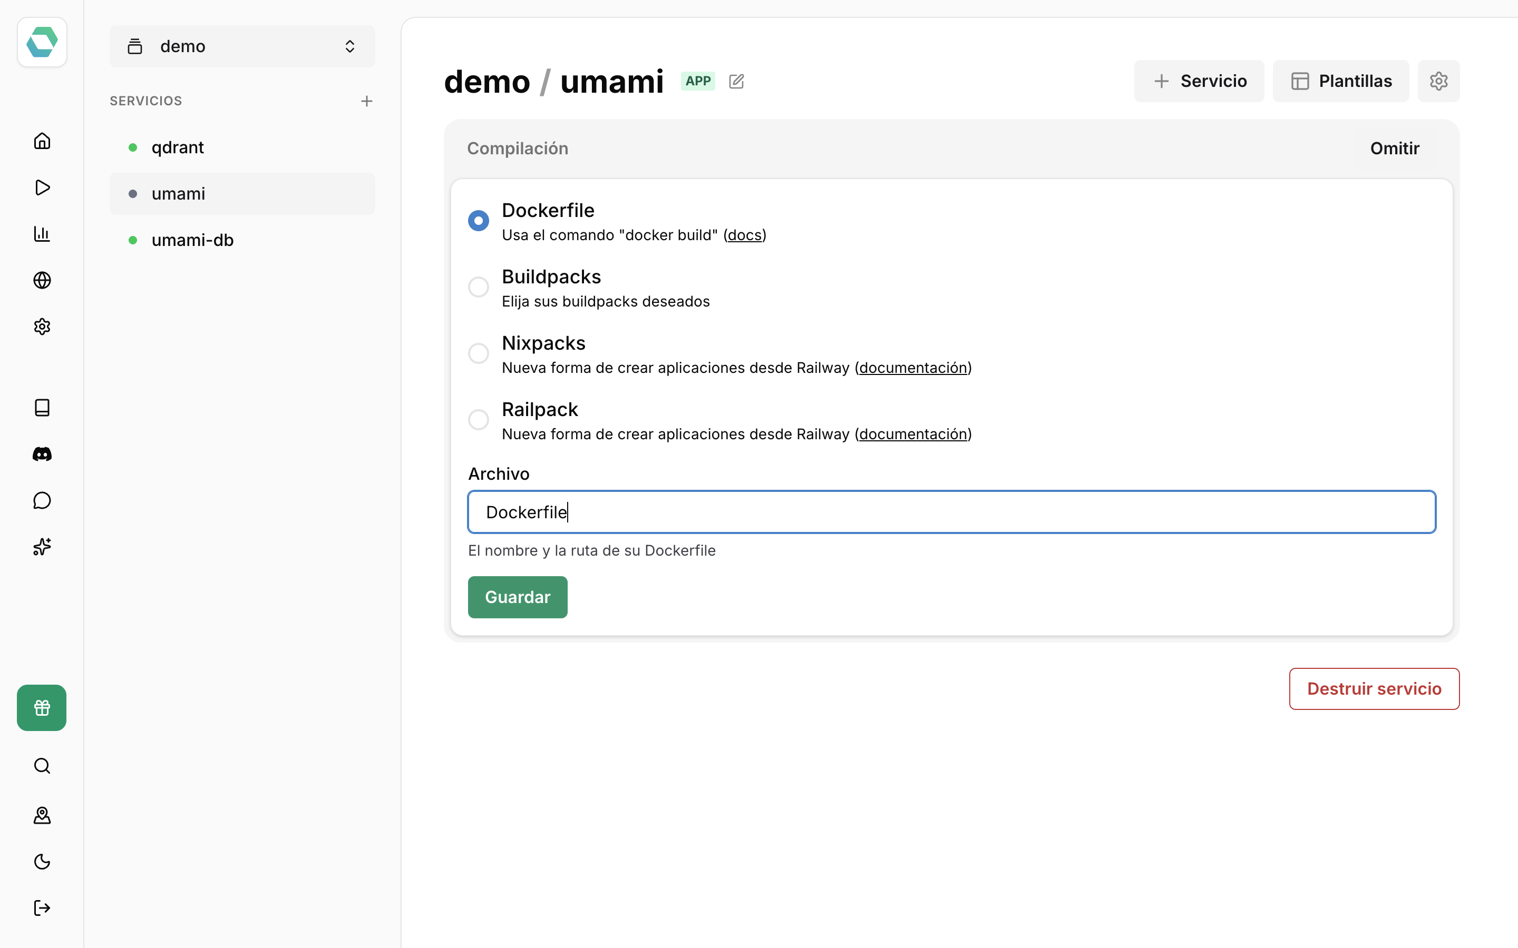This screenshot has height=948, width=1518.
Task: Focus the Archivo input field
Action: [x=951, y=512]
